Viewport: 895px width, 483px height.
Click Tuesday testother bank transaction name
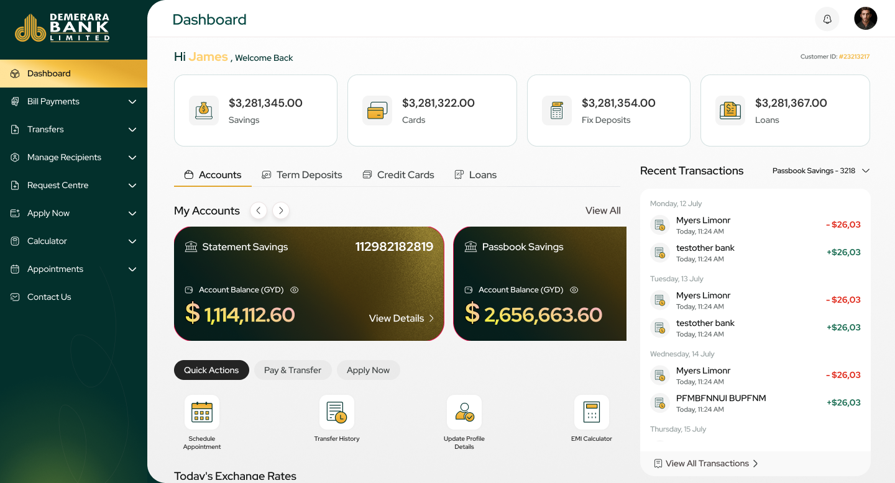point(705,323)
